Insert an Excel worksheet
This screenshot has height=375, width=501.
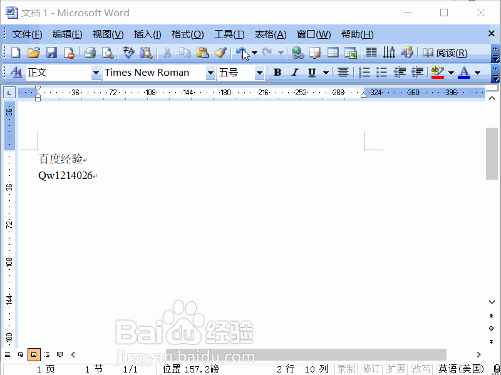pyautogui.click(x=351, y=53)
